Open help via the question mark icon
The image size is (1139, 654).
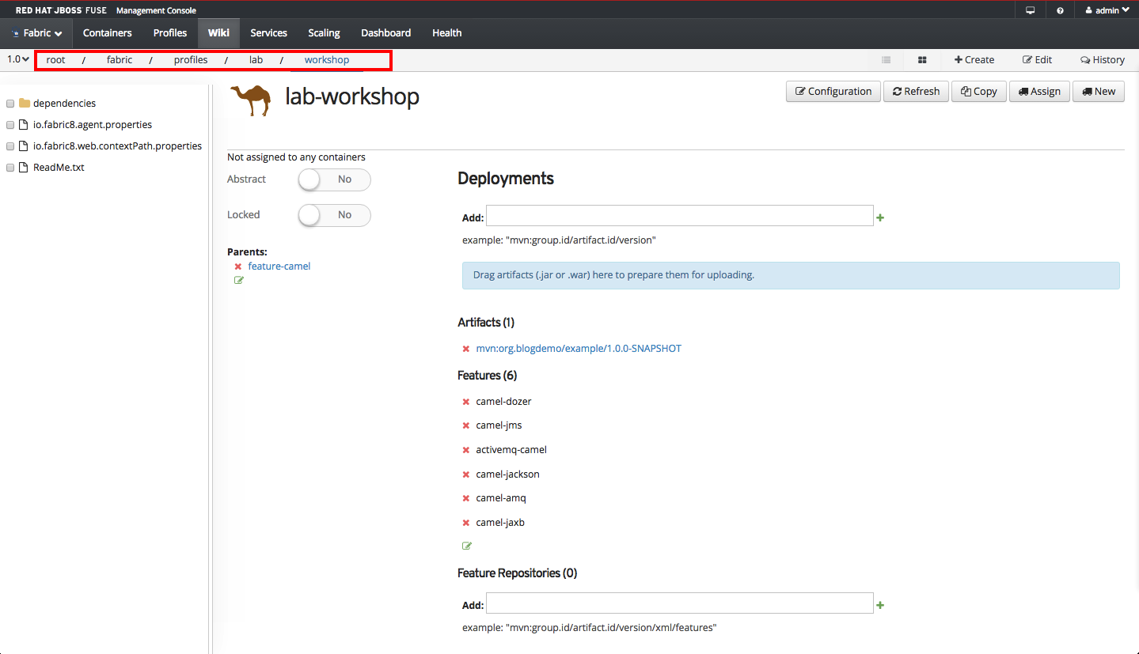click(x=1060, y=10)
